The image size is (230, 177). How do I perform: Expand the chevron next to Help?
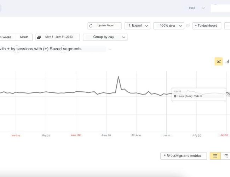tap(203, 8)
